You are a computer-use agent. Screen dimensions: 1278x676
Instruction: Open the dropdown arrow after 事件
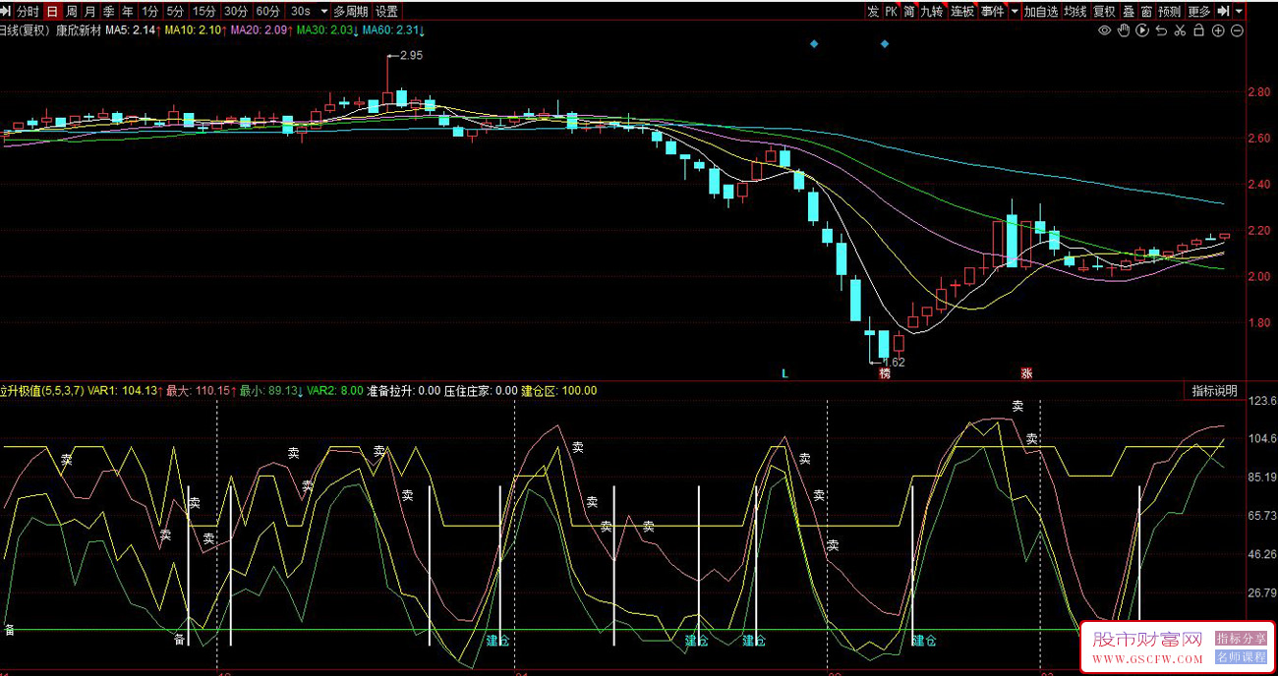click(x=1014, y=12)
